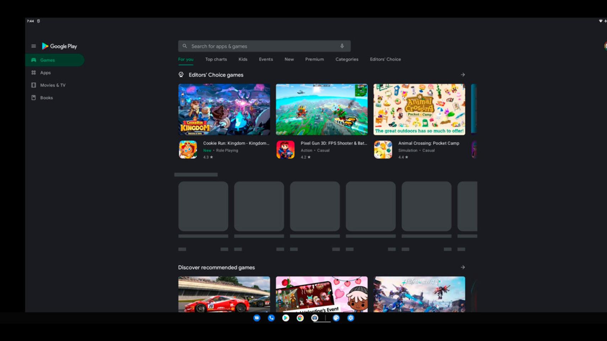This screenshot has height=341, width=607.
Task: Click the Role Playing genre label
Action: click(227, 150)
